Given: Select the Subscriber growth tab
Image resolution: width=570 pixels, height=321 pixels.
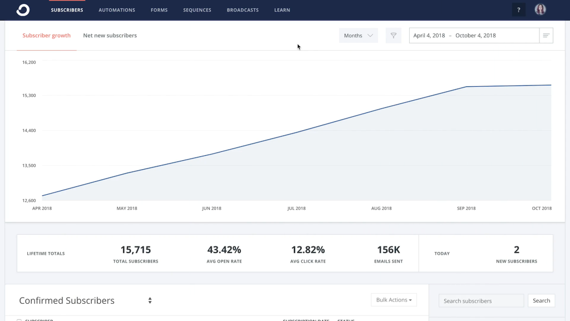Looking at the screenshot, I should pos(46,36).
